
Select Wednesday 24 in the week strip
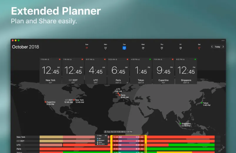click(x=143, y=48)
